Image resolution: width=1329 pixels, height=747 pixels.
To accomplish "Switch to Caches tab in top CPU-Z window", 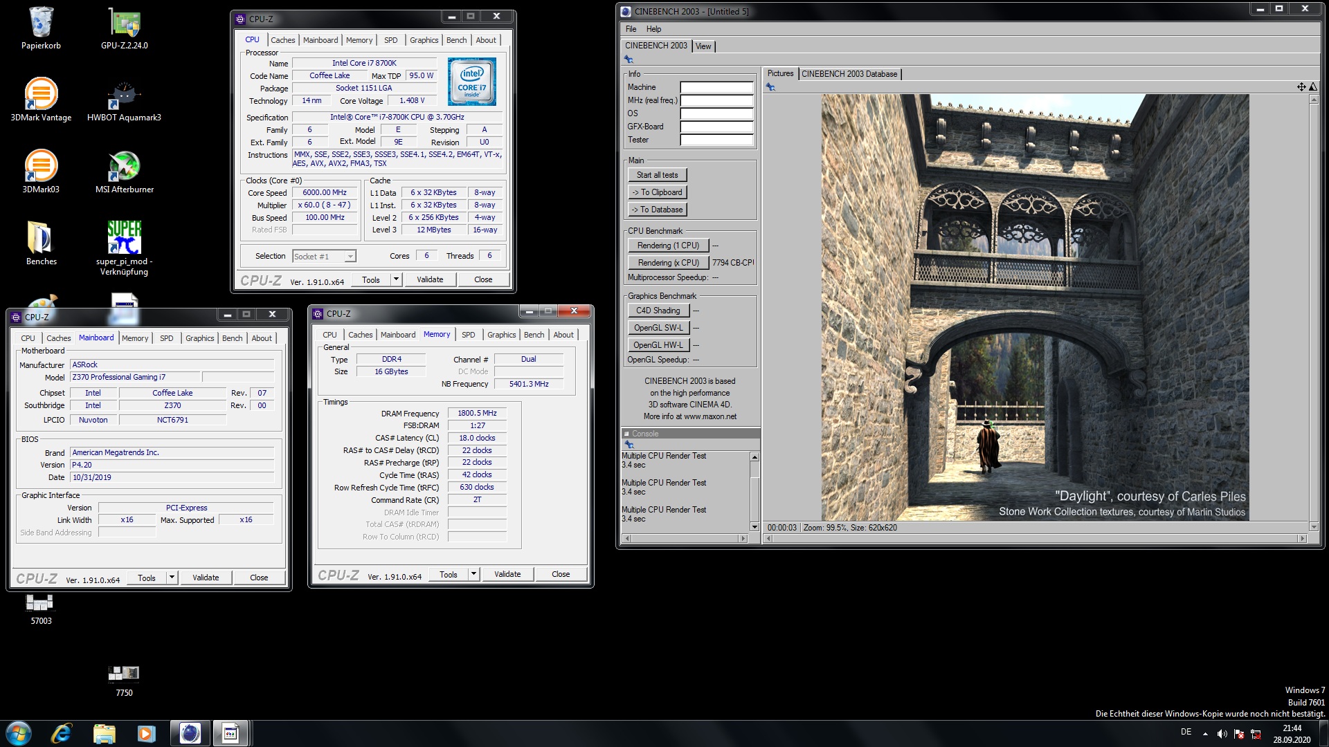I will 282,40.
